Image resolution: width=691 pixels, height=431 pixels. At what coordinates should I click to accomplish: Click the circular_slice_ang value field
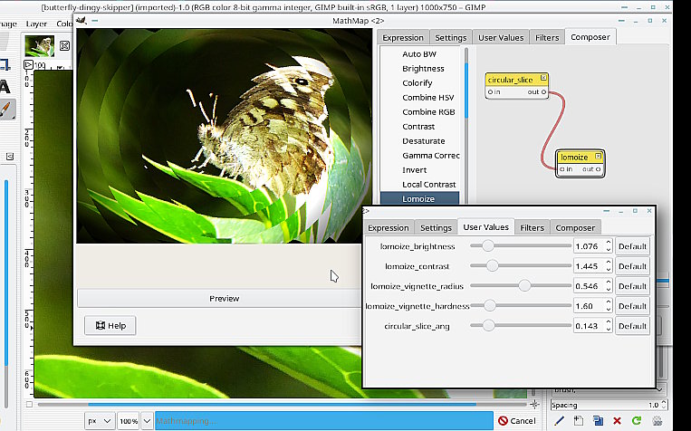[x=592, y=326]
